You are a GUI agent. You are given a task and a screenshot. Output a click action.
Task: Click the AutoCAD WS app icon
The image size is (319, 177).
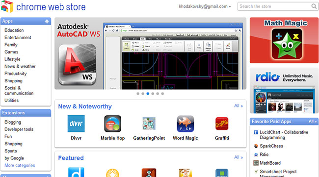78,64
